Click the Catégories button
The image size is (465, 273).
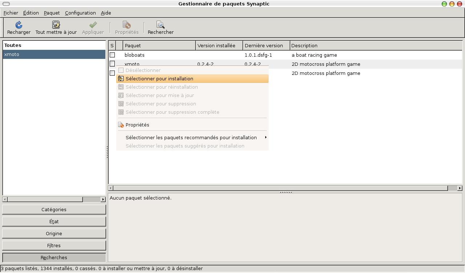point(54,209)
